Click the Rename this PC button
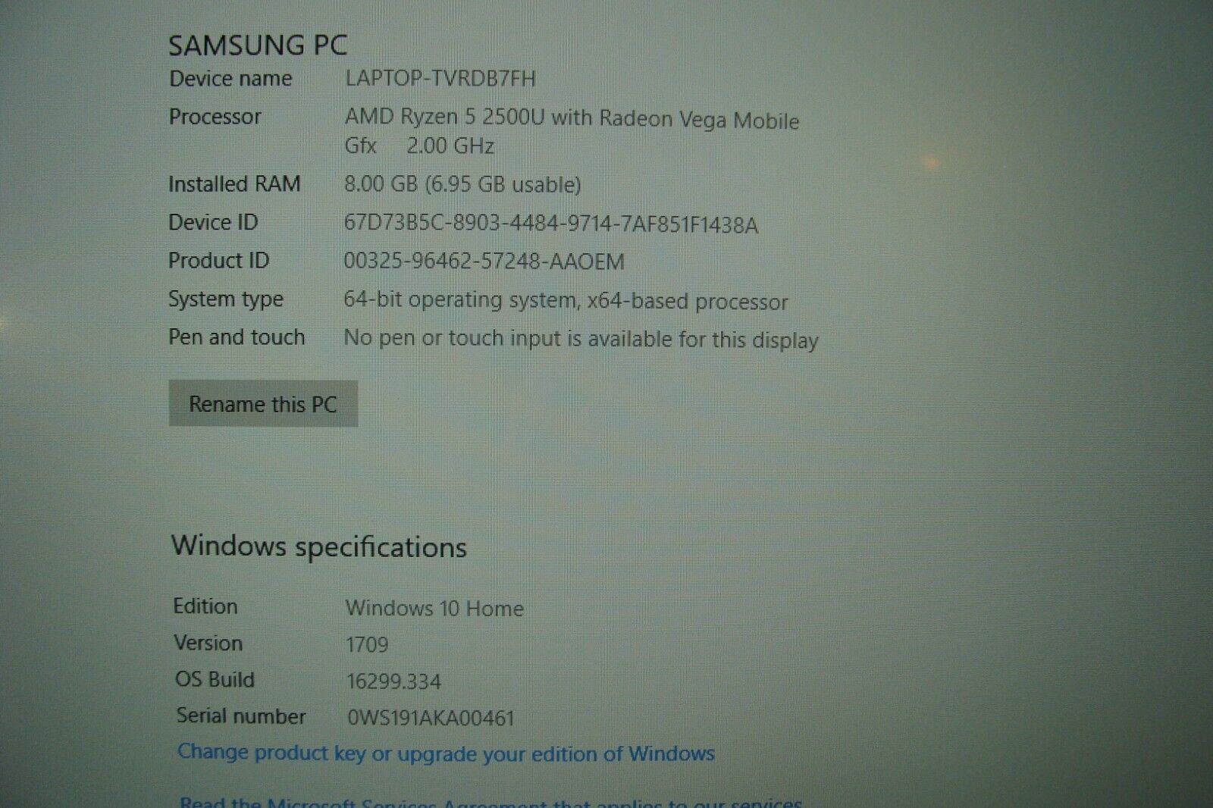Screen dimensions: 1213x808 [263, 403]
